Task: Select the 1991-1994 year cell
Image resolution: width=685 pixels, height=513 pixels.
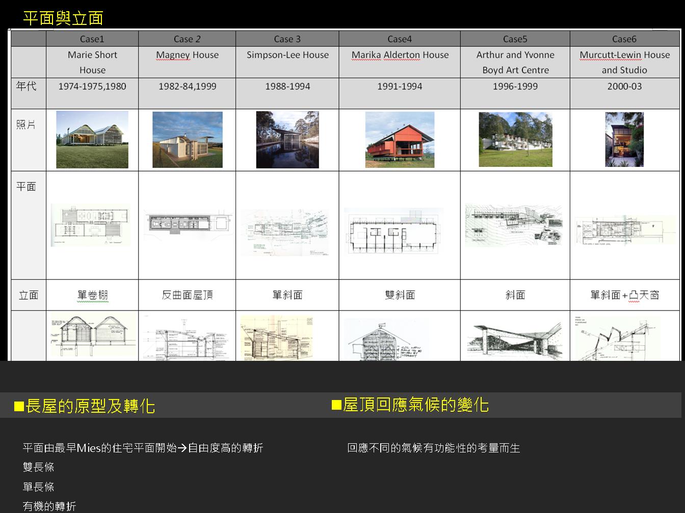Action: (400, 87)
